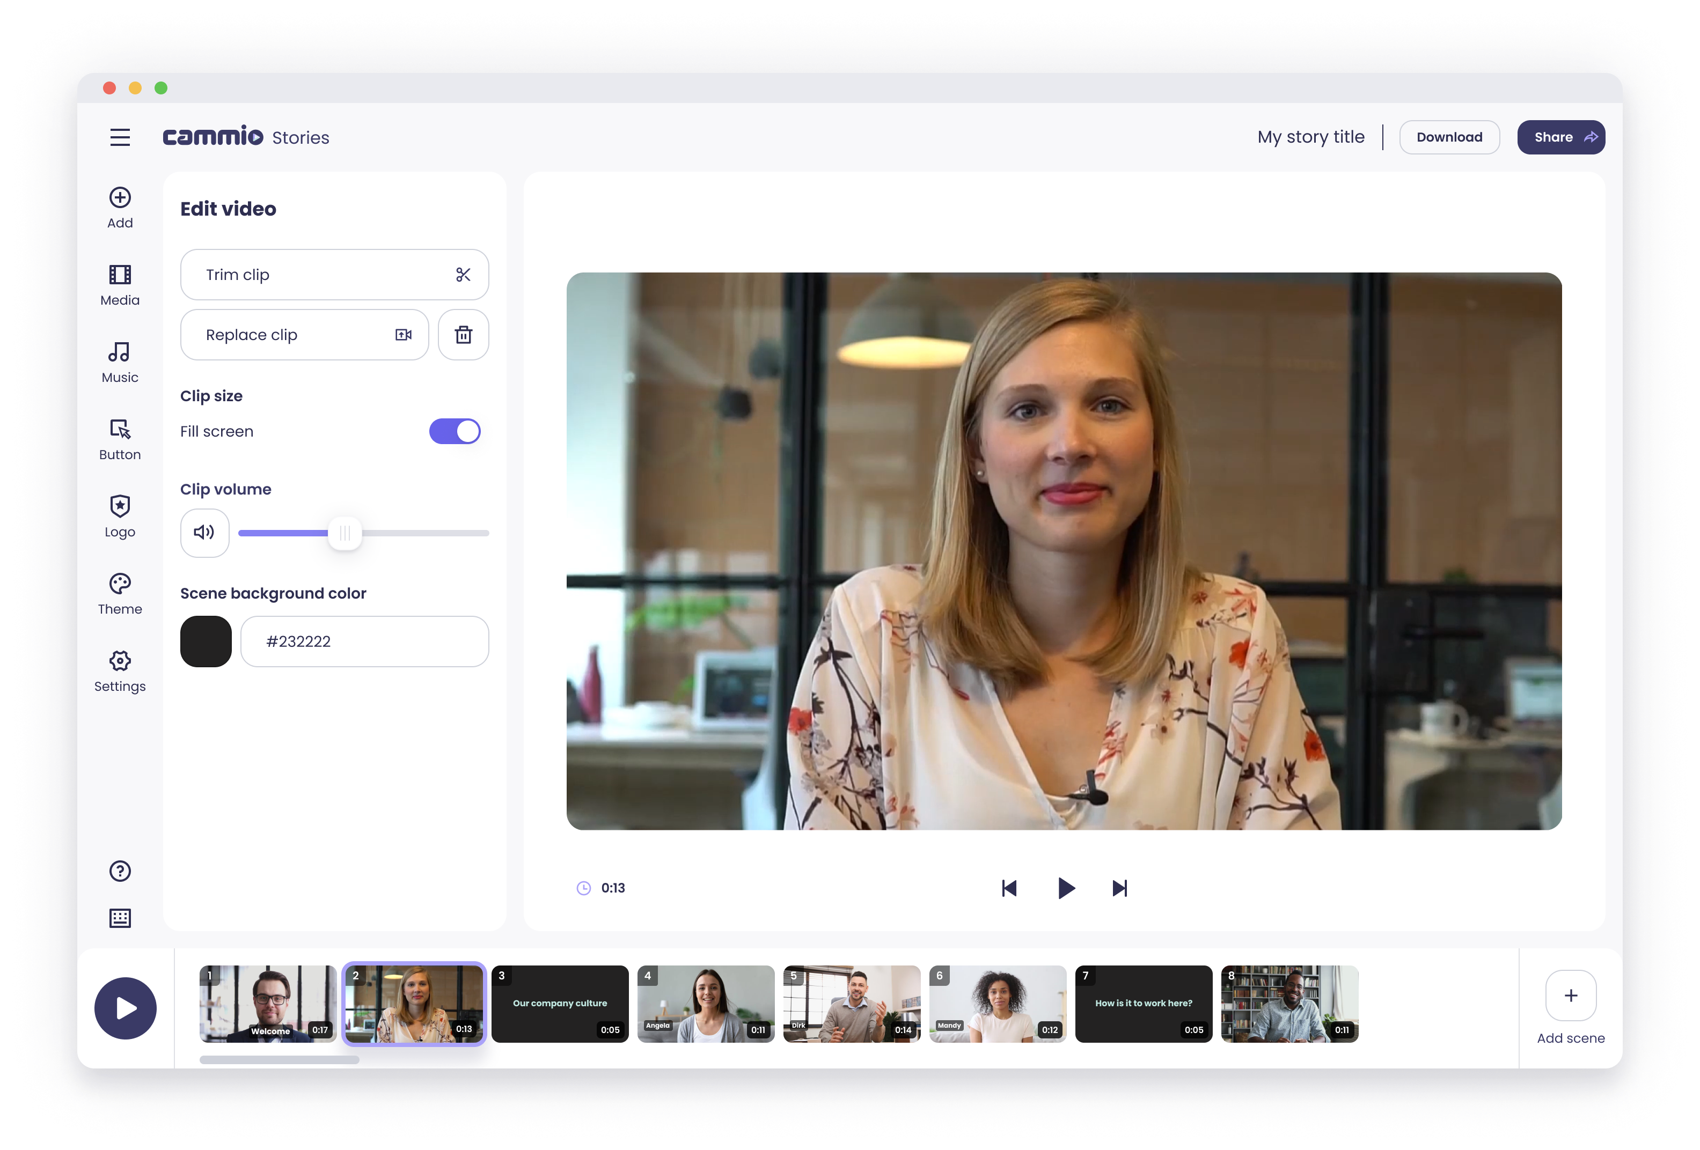Open the black scene background swatch
Image resolution: width=1700 pixels, height=1150 pixels.
[x=206, y=641]
